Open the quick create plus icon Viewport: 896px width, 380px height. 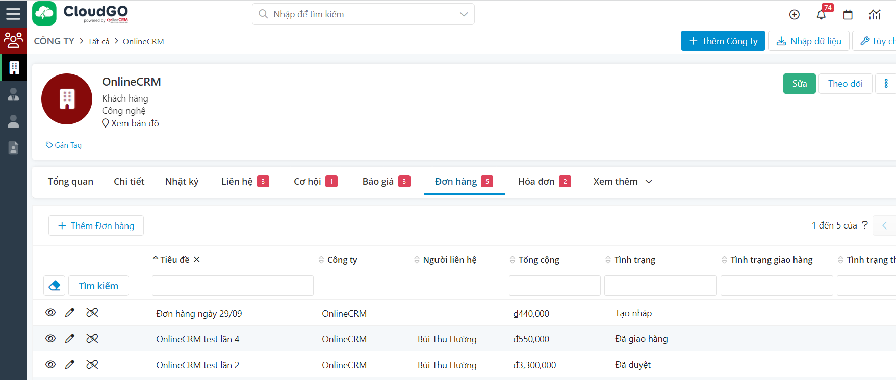[794, 15]
